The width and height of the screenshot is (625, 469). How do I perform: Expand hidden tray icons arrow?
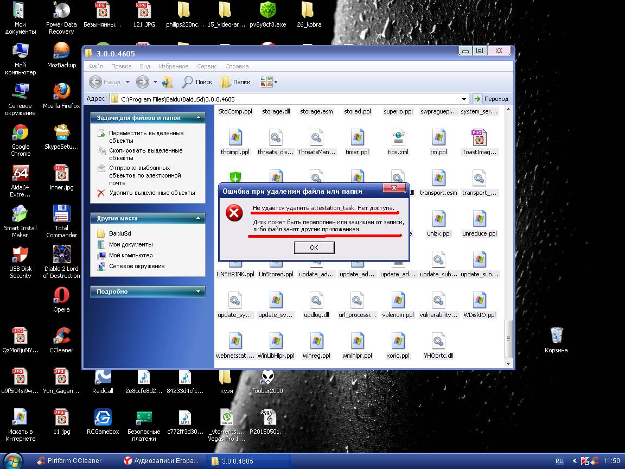575,461
